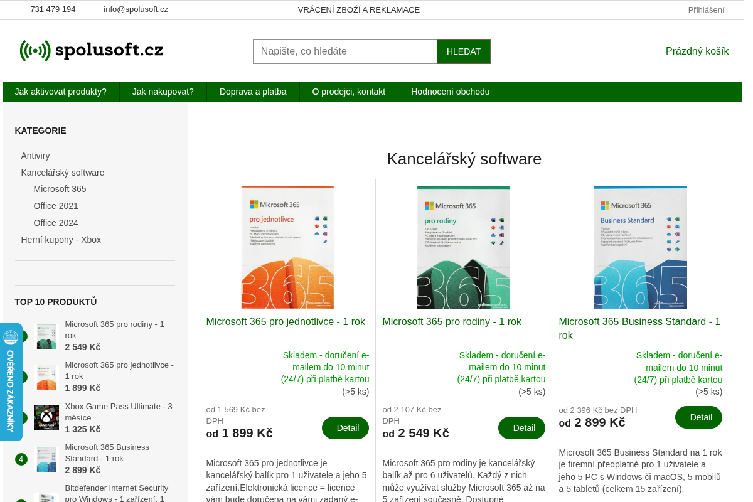753x502 pixels.
Task: Select the Microsoft 365 subcategory
Action: (x=60, y=189)
